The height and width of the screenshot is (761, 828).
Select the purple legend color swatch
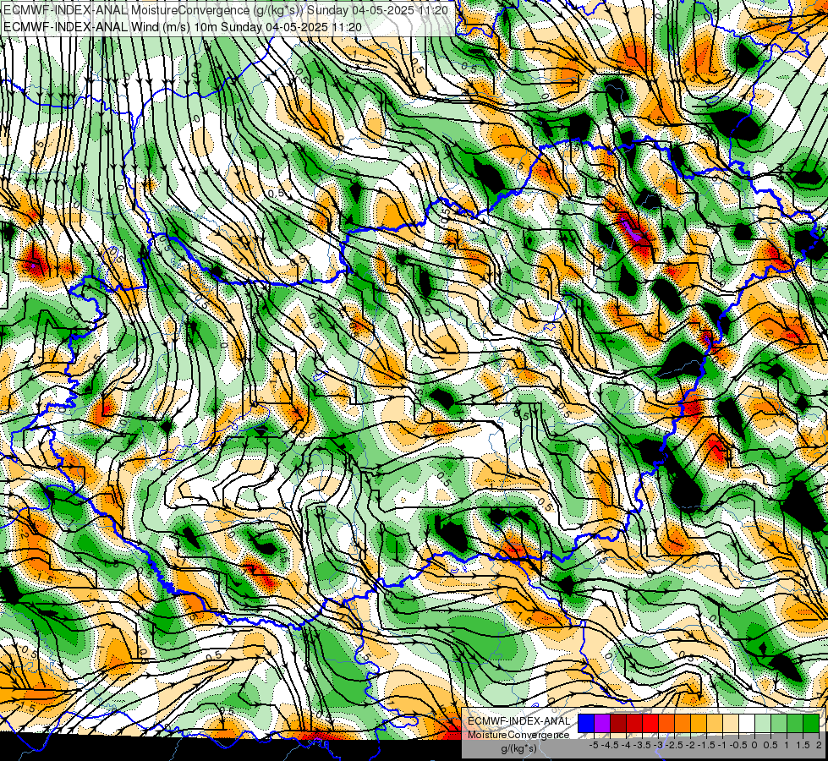(602, 723)
